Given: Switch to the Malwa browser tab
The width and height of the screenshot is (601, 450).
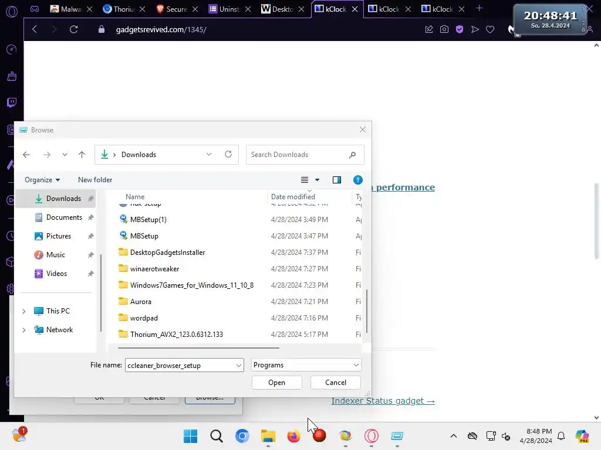Looking at the screenshot, I should (x=71, y=9).
